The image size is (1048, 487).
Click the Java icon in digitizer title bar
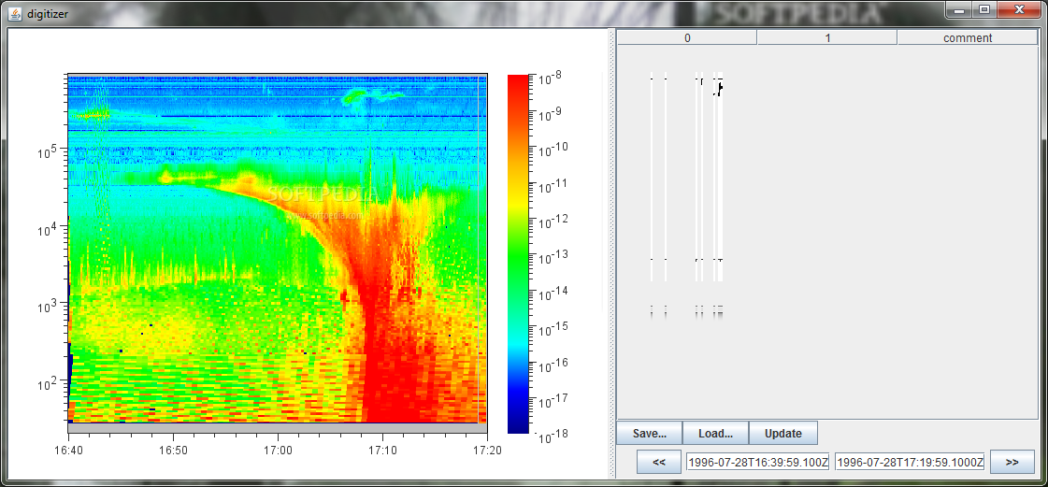coord(15,13)
